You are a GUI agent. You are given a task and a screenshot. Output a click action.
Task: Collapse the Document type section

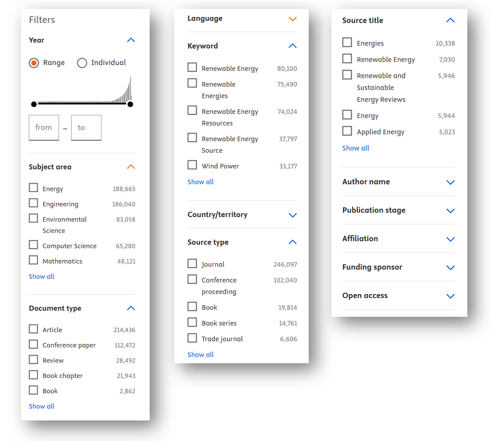pyautogui.click(x=130, y=308)
